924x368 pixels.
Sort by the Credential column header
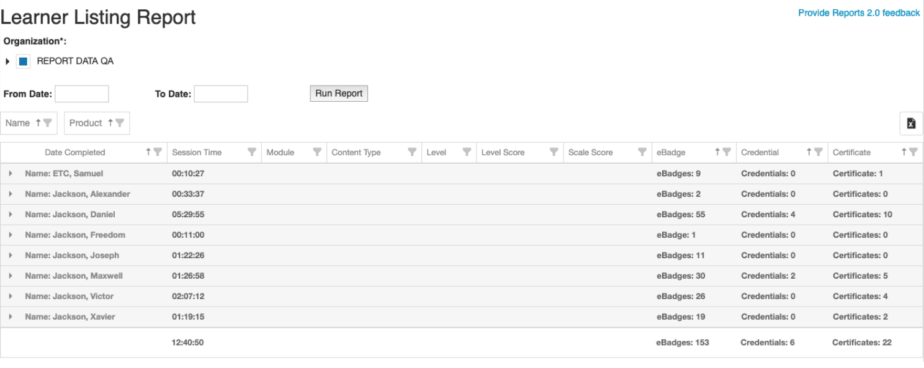(760, 152)
